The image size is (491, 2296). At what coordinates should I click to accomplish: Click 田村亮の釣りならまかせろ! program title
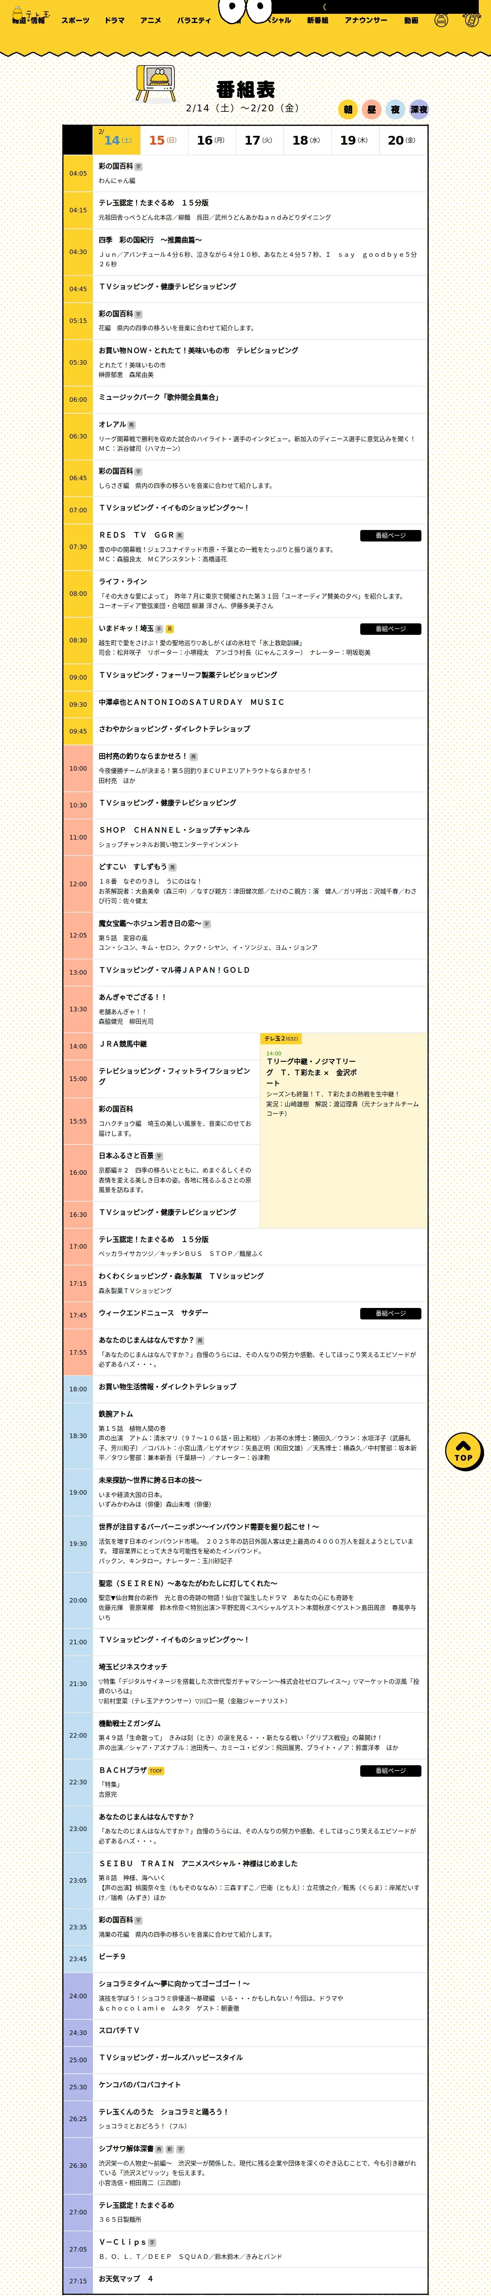[x=143, y=756]
